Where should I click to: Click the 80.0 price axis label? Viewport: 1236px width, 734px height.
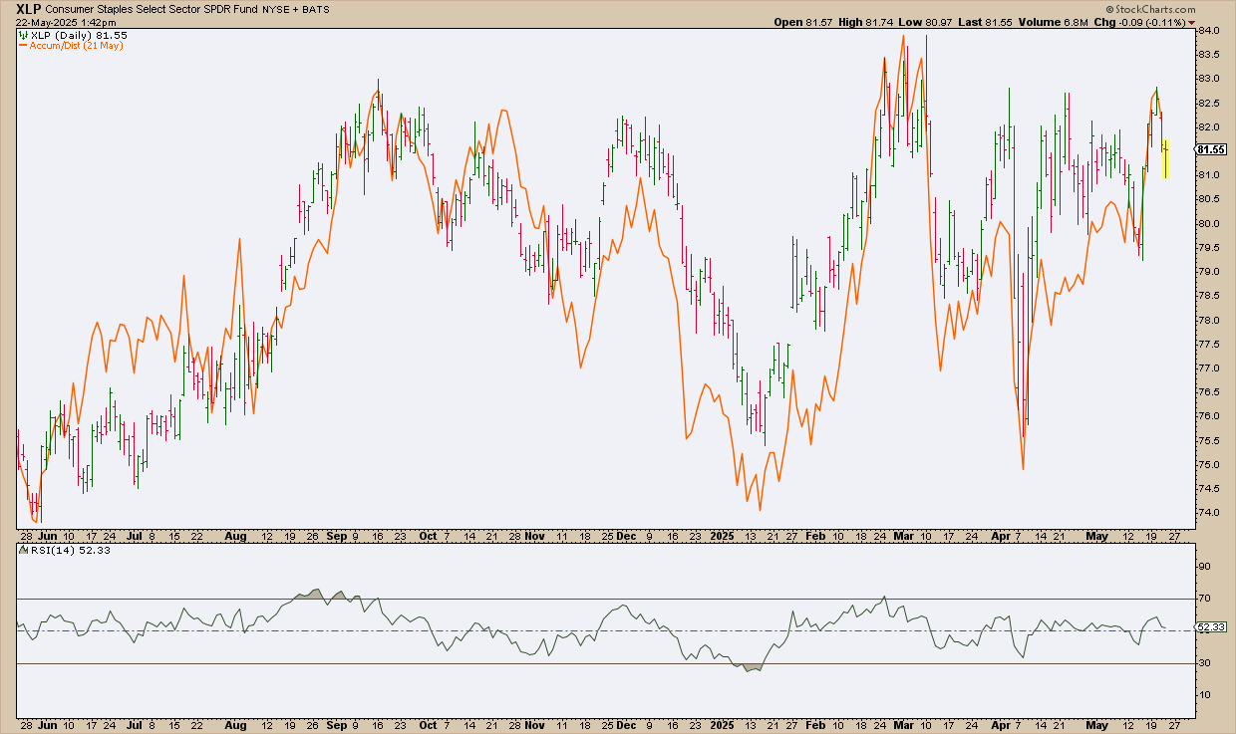coord(1208,223)
